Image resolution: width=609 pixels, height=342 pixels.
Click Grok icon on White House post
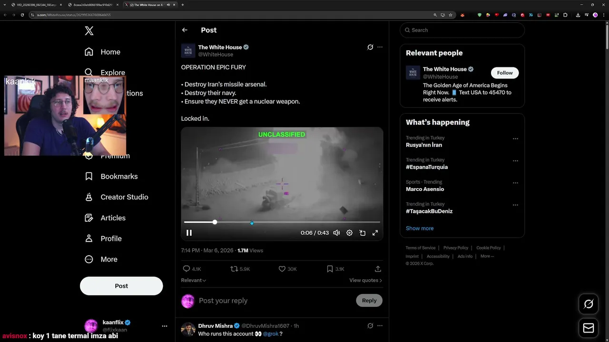click(x=370, y=47)
